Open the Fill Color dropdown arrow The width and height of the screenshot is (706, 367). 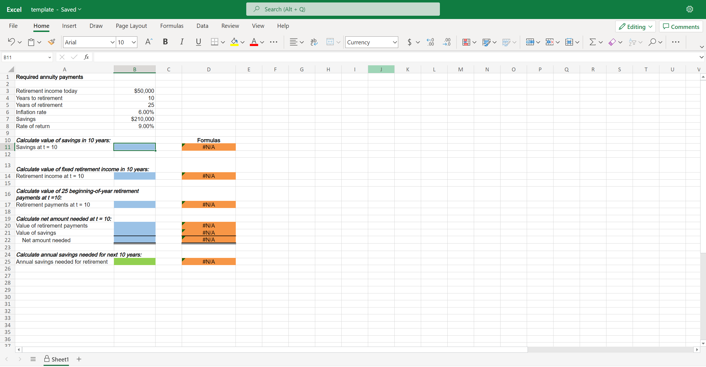pos(242,42)
